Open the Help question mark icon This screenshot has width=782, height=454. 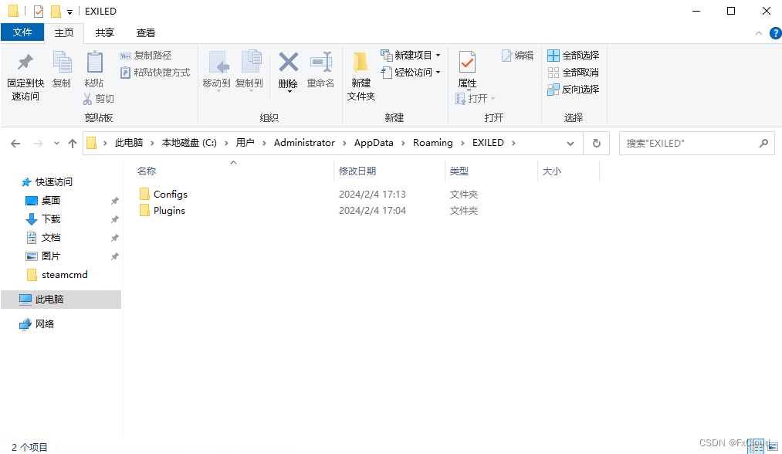776,33
